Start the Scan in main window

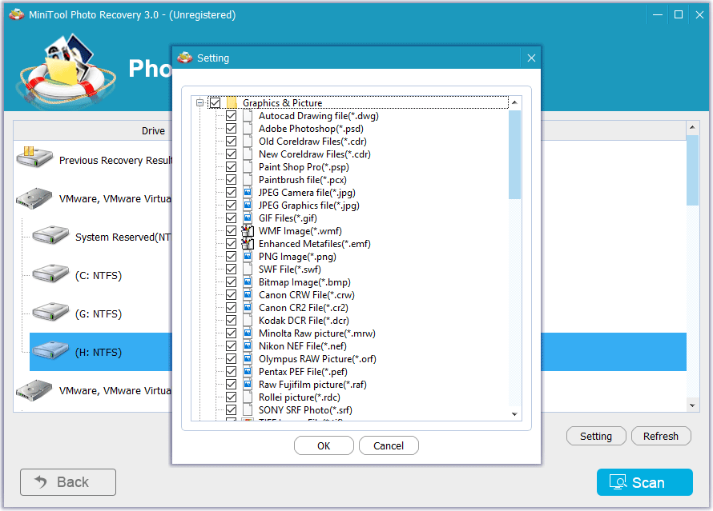point(645,482)
